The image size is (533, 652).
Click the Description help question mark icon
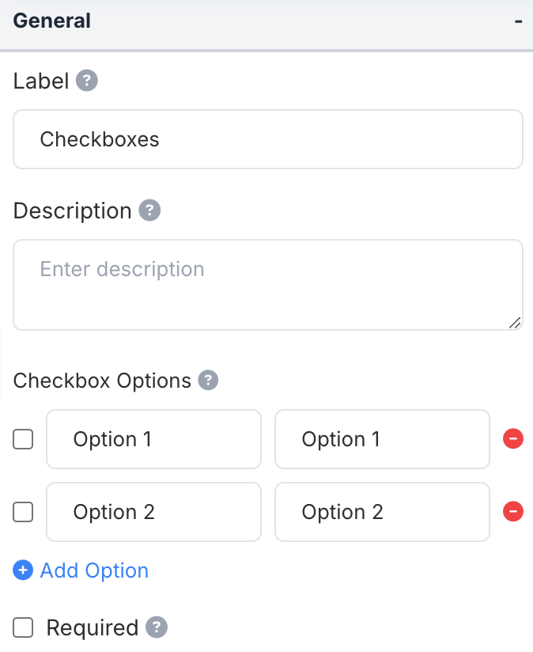149,210
